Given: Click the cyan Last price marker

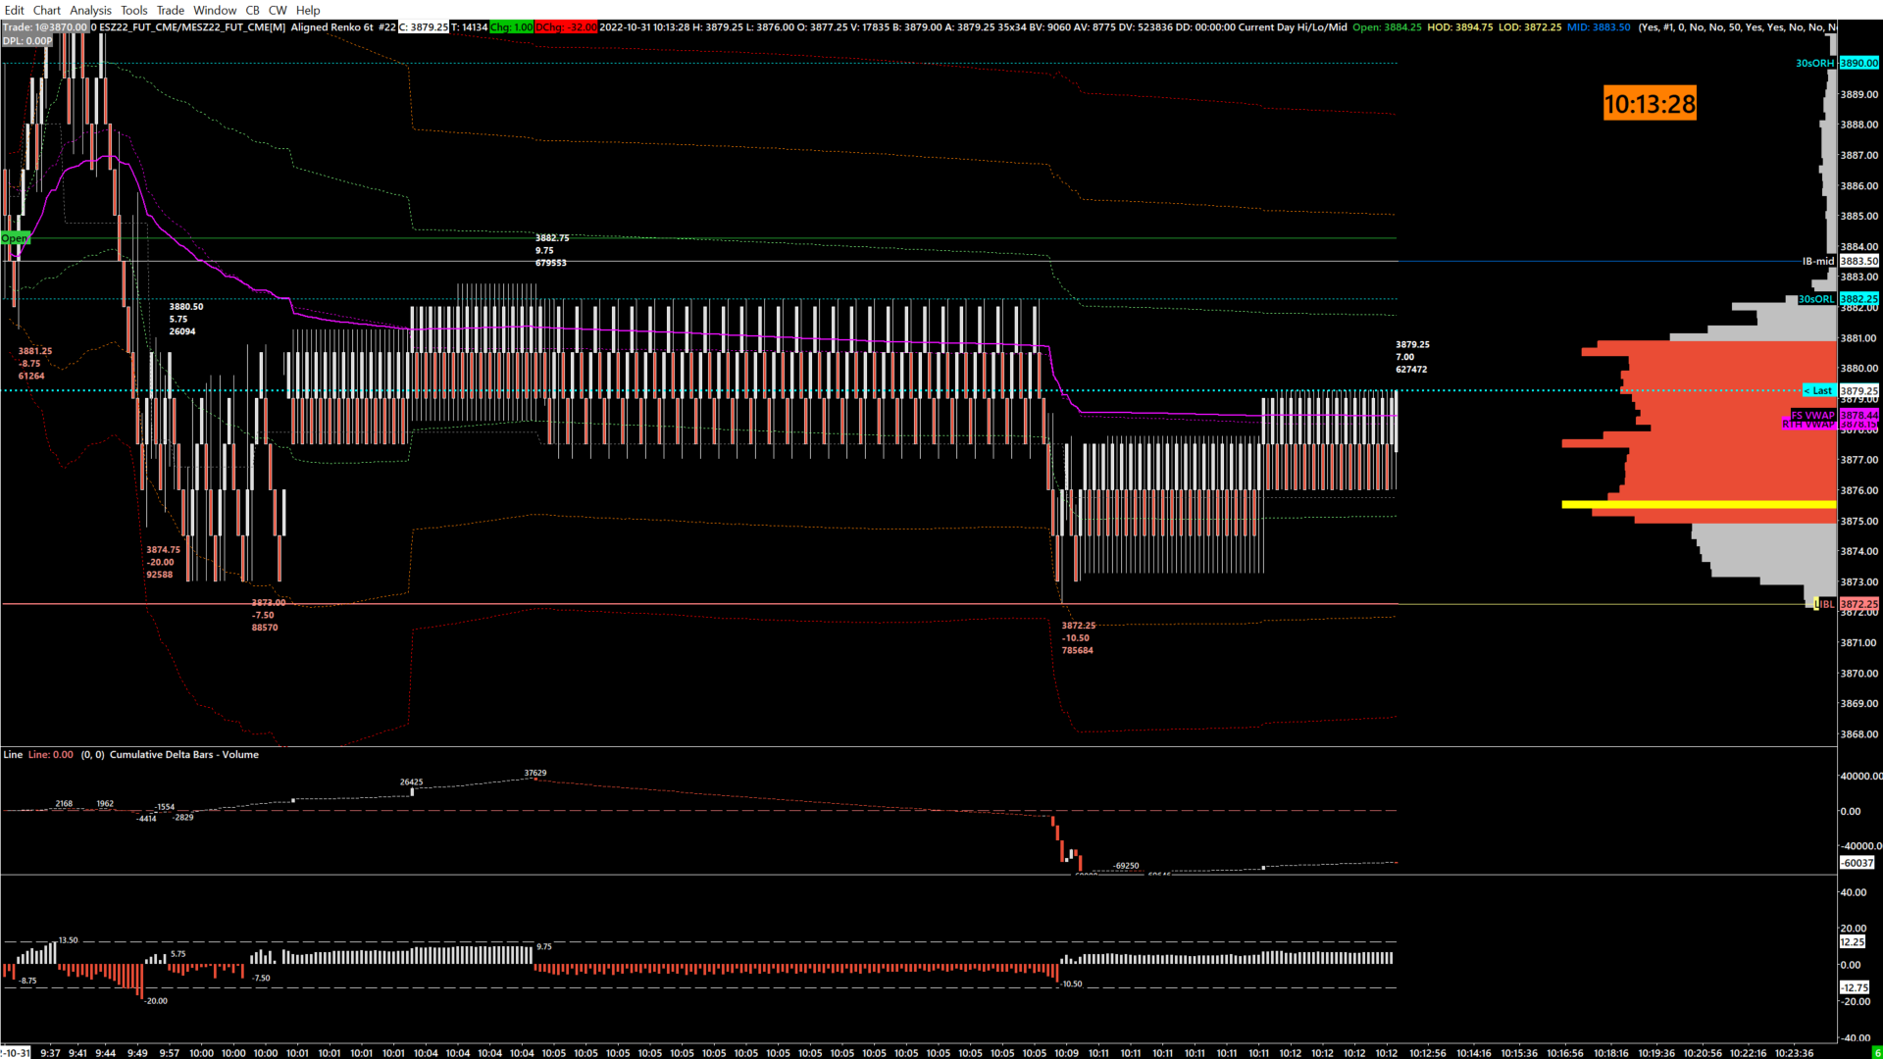Looking at the screenshot, I should coord(1818,390).
